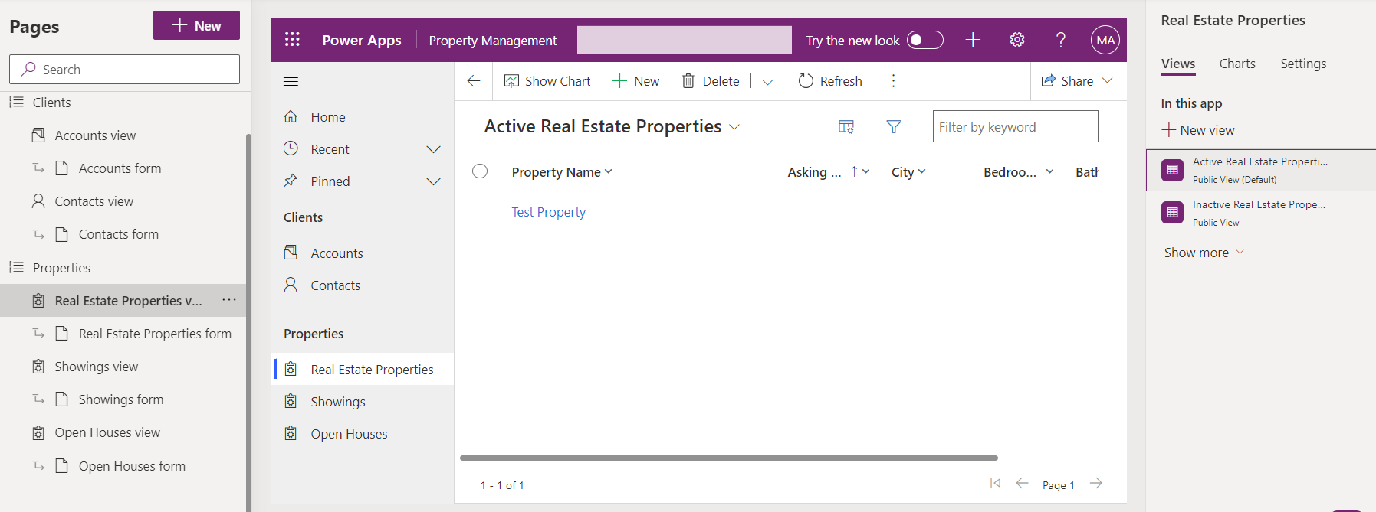
Task: Select Showings form in Pages tree
Action: [x=123, y=399]
